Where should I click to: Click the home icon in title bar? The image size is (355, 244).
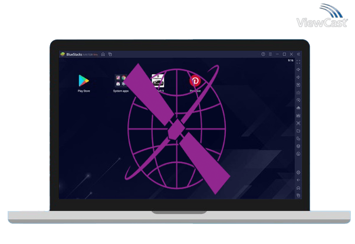point(103,54)
